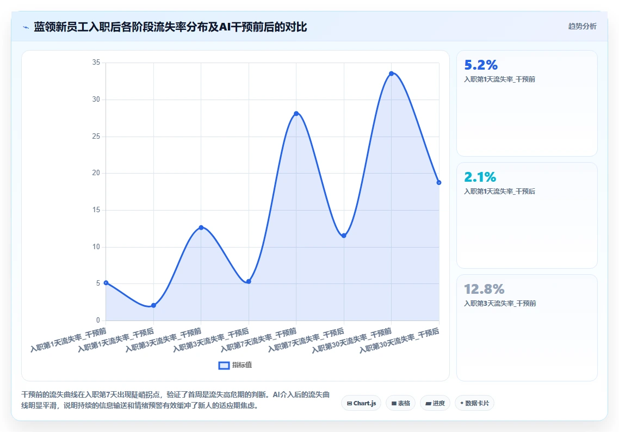
Task: Click data point for 入职第1天流失率_干预前
Action: (106, 283)
